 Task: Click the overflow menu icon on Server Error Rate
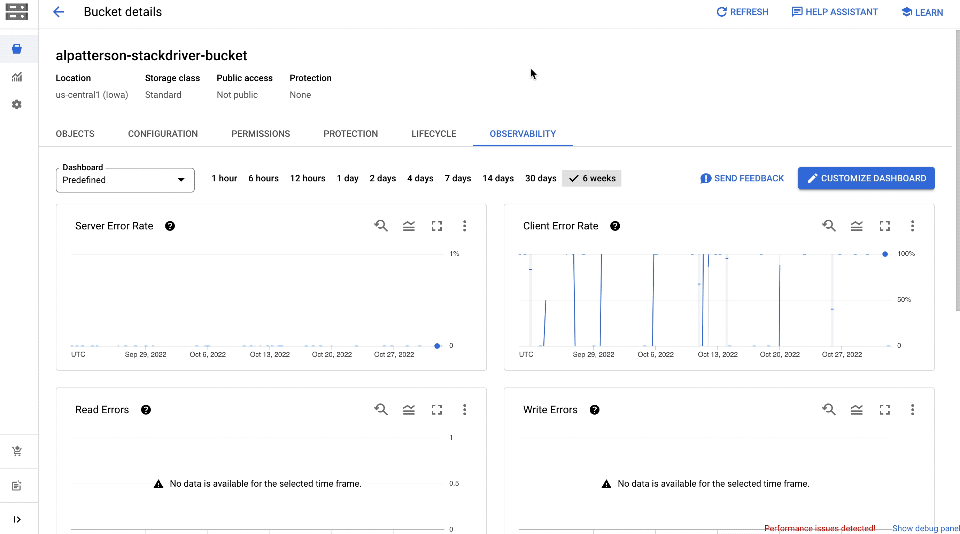pyautogui.click(x=465, y=226)
